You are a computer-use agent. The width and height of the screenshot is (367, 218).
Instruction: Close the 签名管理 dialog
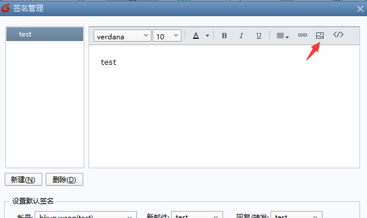[360, 9]
